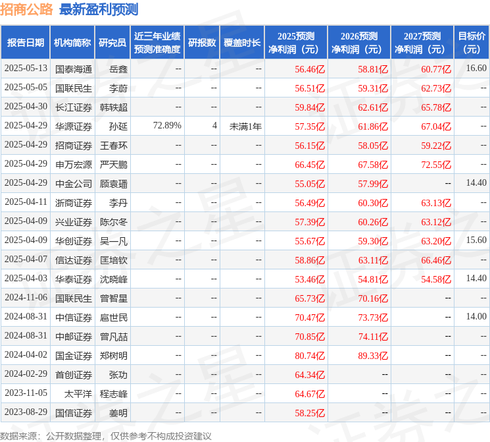Click the date 2025-05-13
This screenshot has width=490, height=442.
(26, 69)
